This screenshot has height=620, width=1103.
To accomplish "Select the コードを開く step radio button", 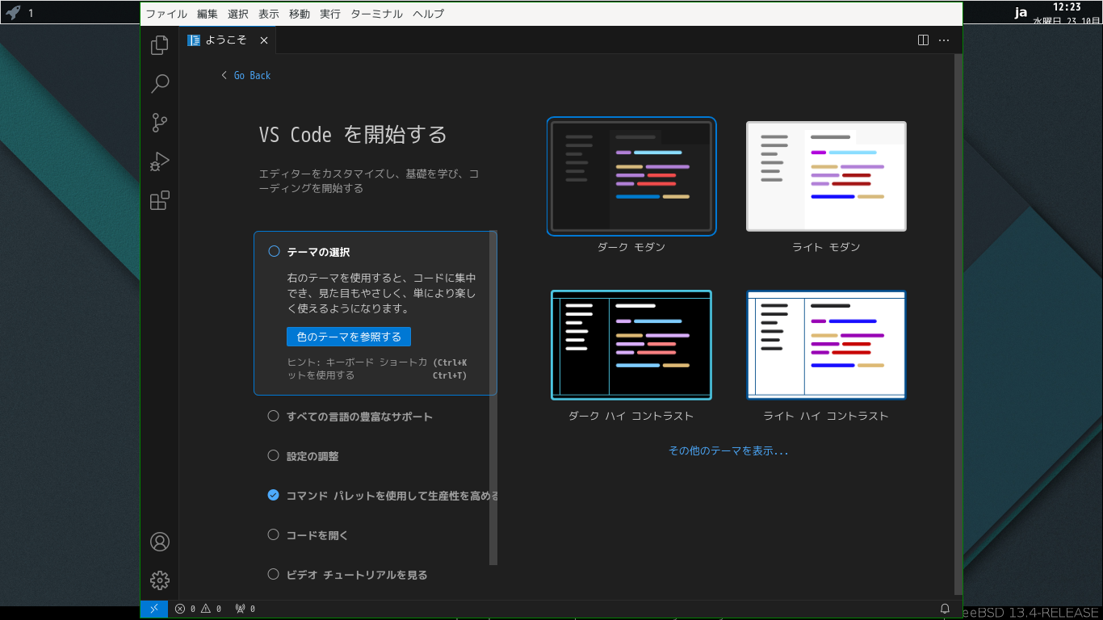I will [273, 534].
